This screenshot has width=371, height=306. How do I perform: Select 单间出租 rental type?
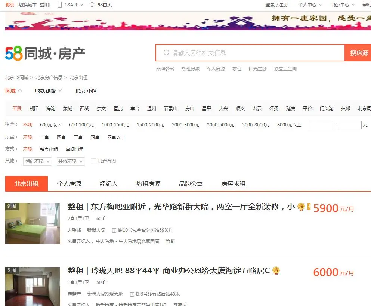coord(75,149)
